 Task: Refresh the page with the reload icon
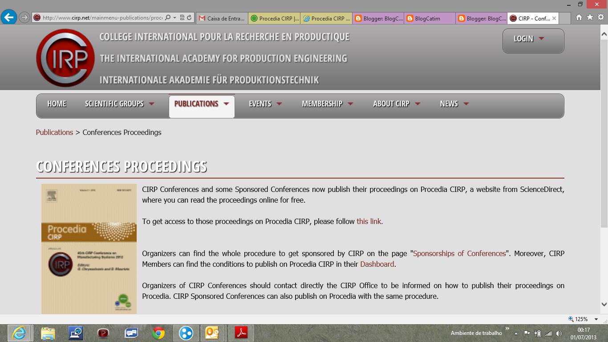coord(189,18)
